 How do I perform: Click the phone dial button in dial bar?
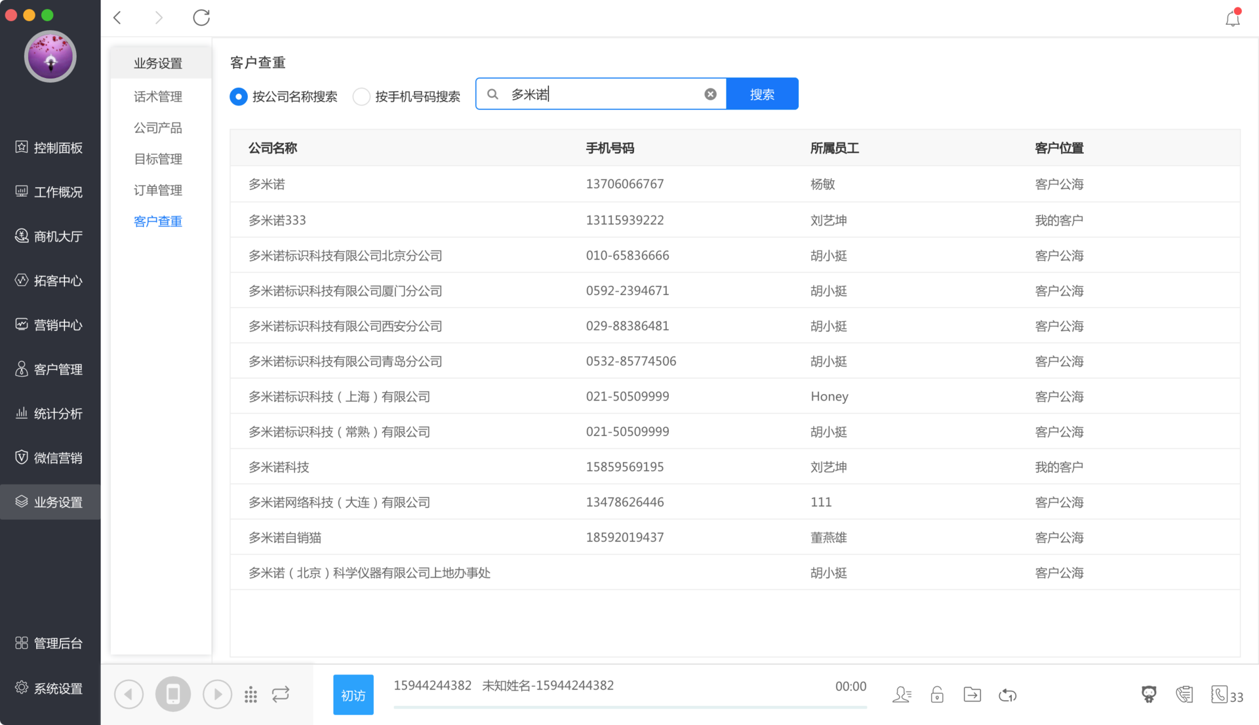(173, 694)
